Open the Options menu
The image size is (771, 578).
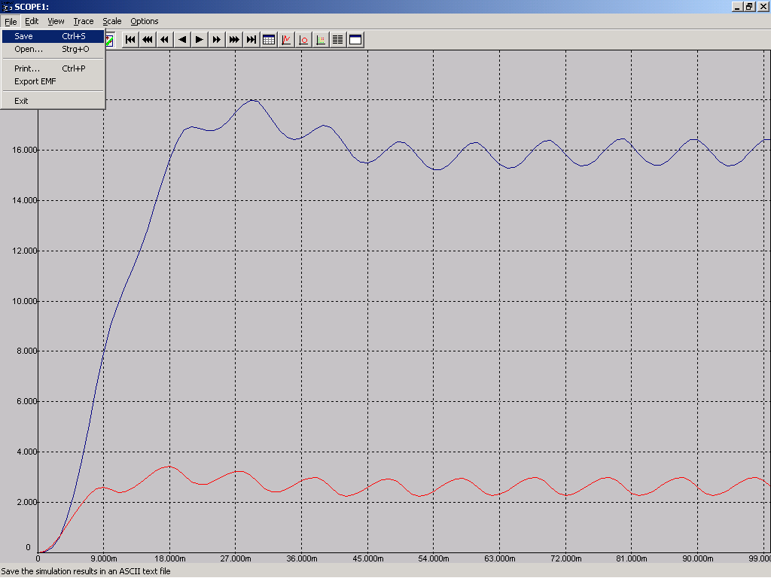tap(144, 21)
